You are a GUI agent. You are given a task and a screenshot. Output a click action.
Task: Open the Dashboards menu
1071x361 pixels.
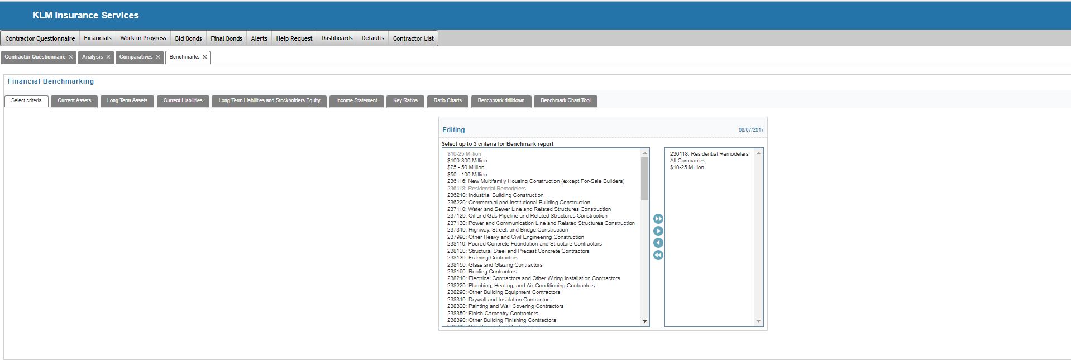(337, 38)
